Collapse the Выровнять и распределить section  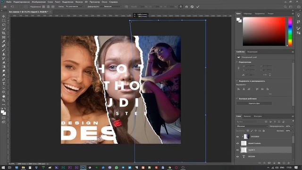pos(237,81)
